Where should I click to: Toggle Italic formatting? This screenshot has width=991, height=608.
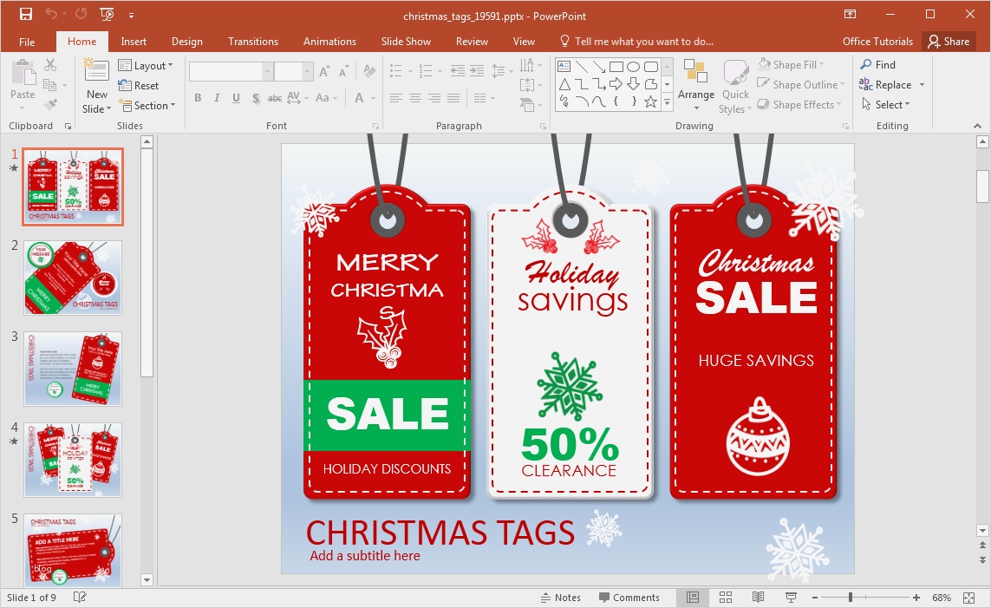pyautogui.click(x=217, y=98)
